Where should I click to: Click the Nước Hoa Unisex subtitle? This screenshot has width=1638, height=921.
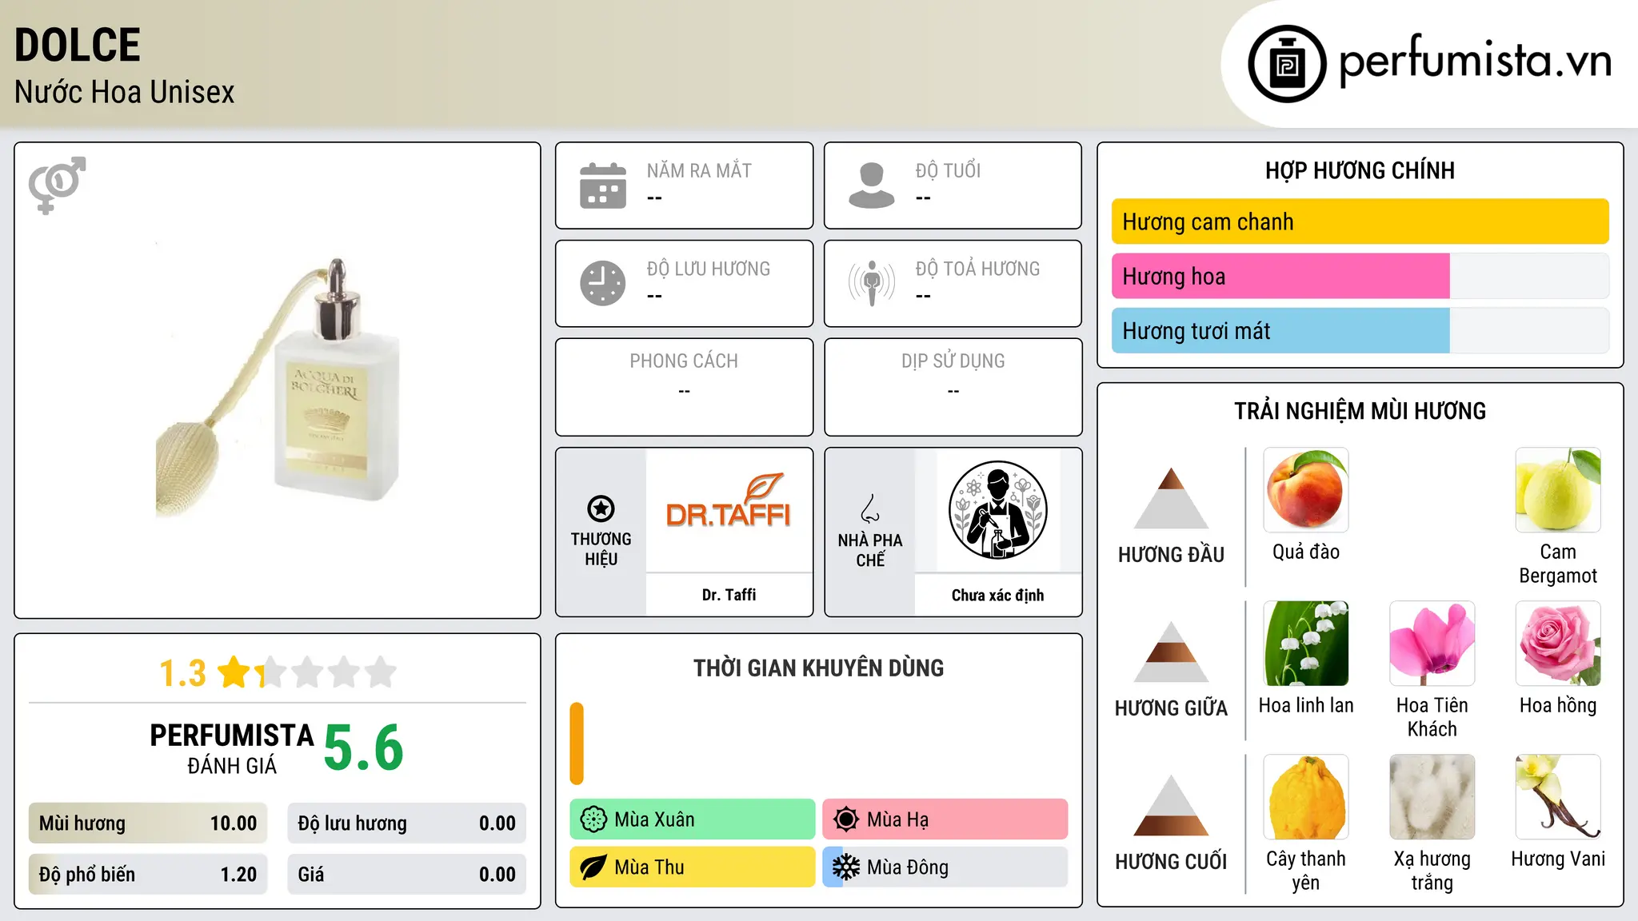pyautogui.click(x=125, y=92)
